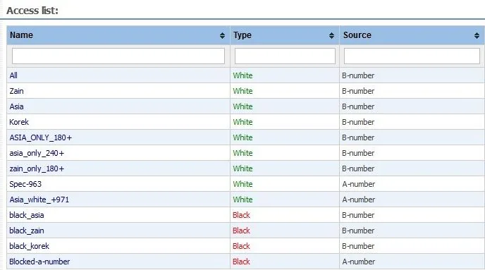Click the Source column header label
The width and height of the screenshot is (485, 270).
click(357, 35)
